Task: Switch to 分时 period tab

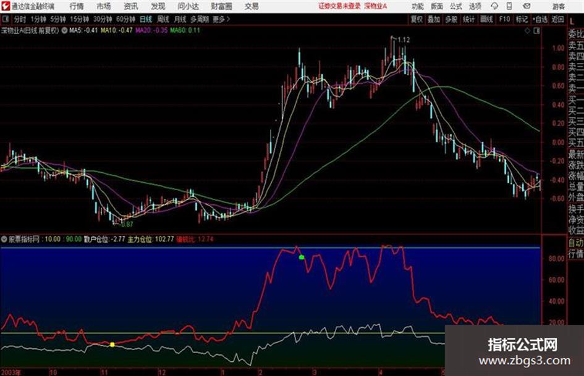Action: tap(20, 19)
